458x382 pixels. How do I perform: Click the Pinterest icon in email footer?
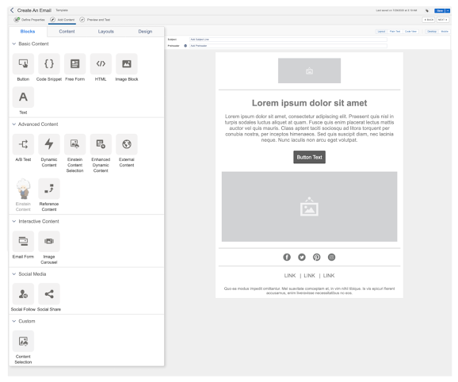click(317, 257)
